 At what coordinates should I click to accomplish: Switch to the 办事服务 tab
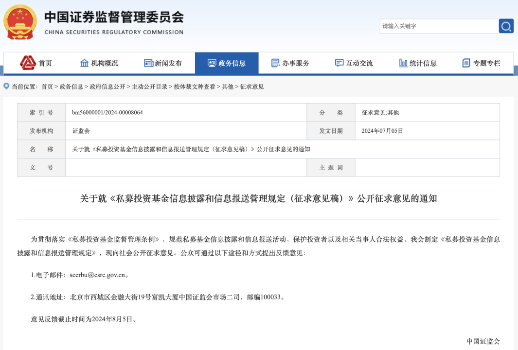pos(290,63)
